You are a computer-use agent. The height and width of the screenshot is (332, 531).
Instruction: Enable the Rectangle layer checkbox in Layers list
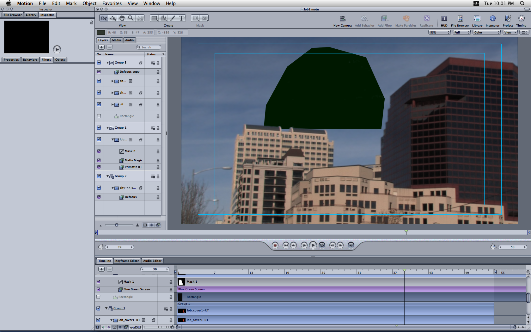[x=99, y=116]
